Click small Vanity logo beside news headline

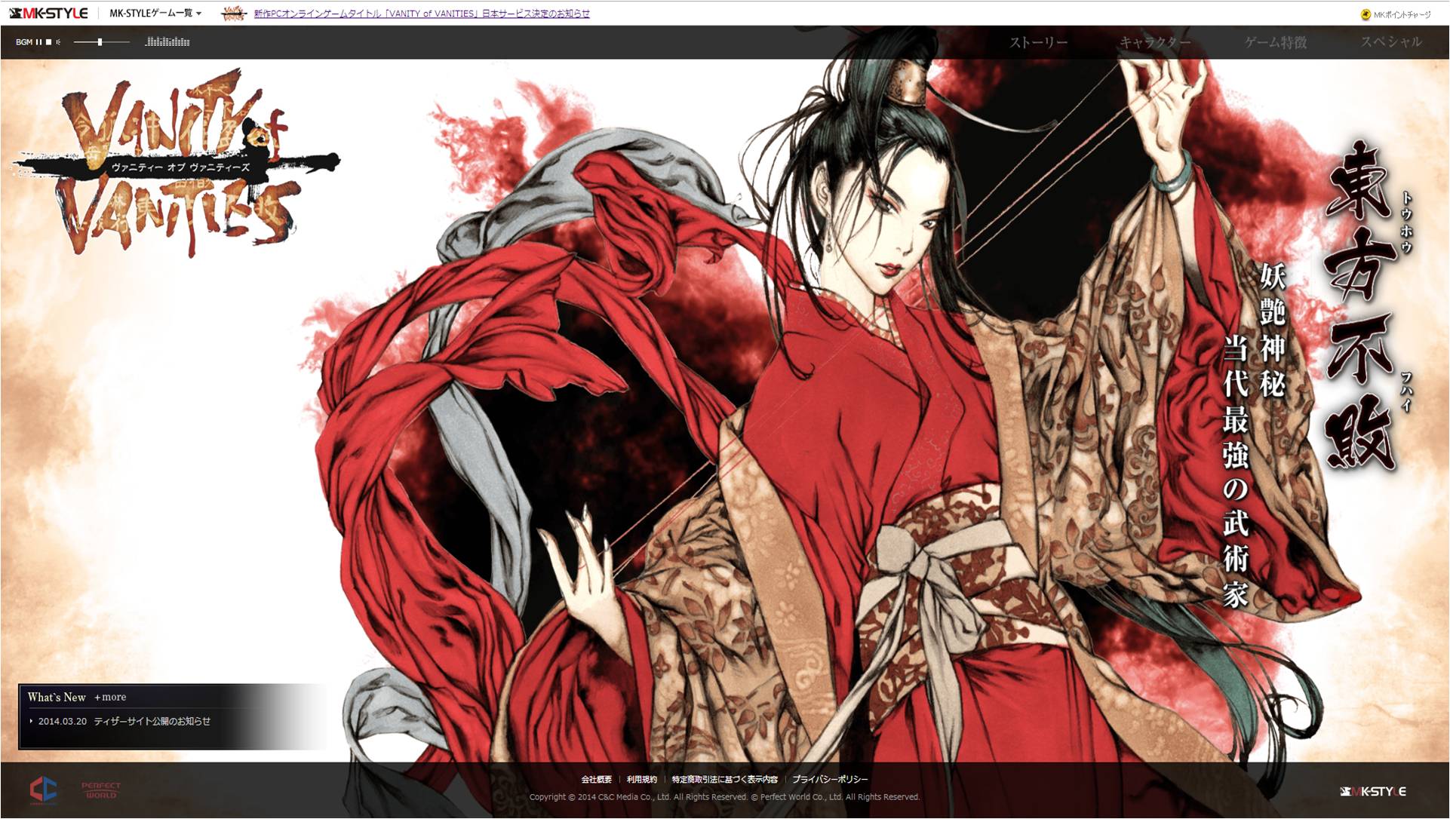pyautogui.click(x=234, y=14)
